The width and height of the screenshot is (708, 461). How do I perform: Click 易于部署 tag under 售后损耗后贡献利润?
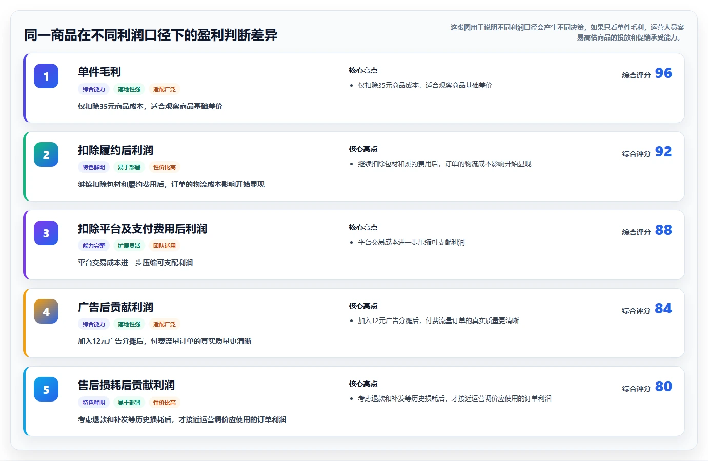(x=129, y=403)
